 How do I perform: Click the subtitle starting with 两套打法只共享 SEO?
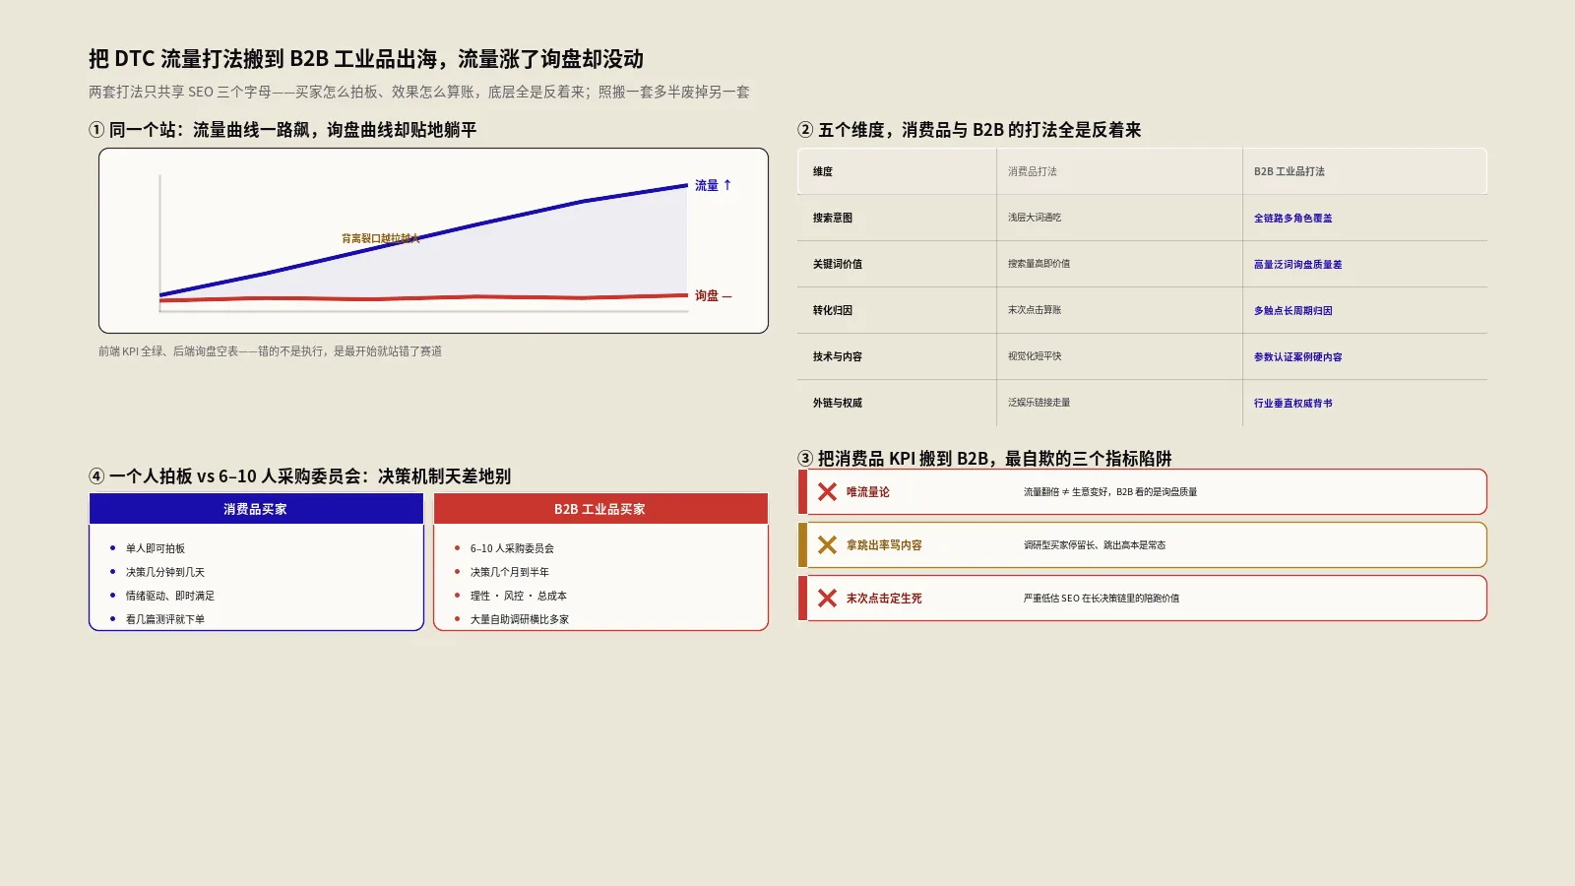tap(419, 92)
